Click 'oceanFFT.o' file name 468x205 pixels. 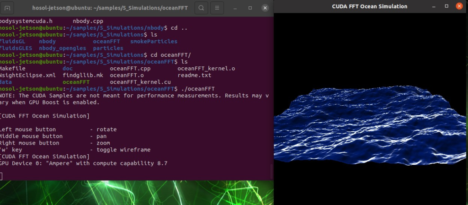tap(127, 76)
